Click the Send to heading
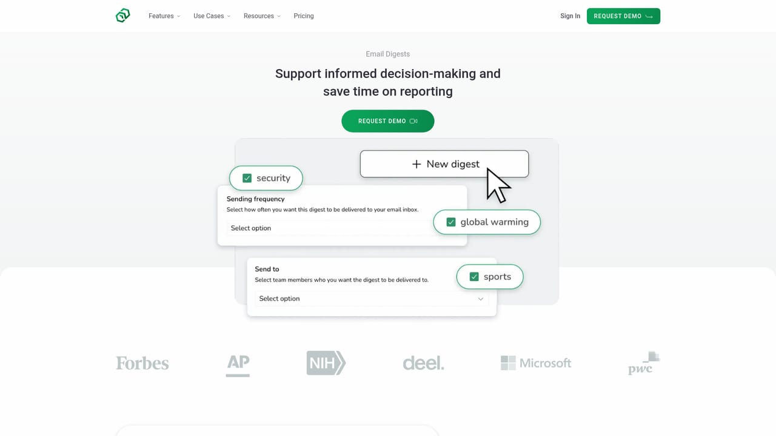Screen dimensions: 776x436 point(267,269)
